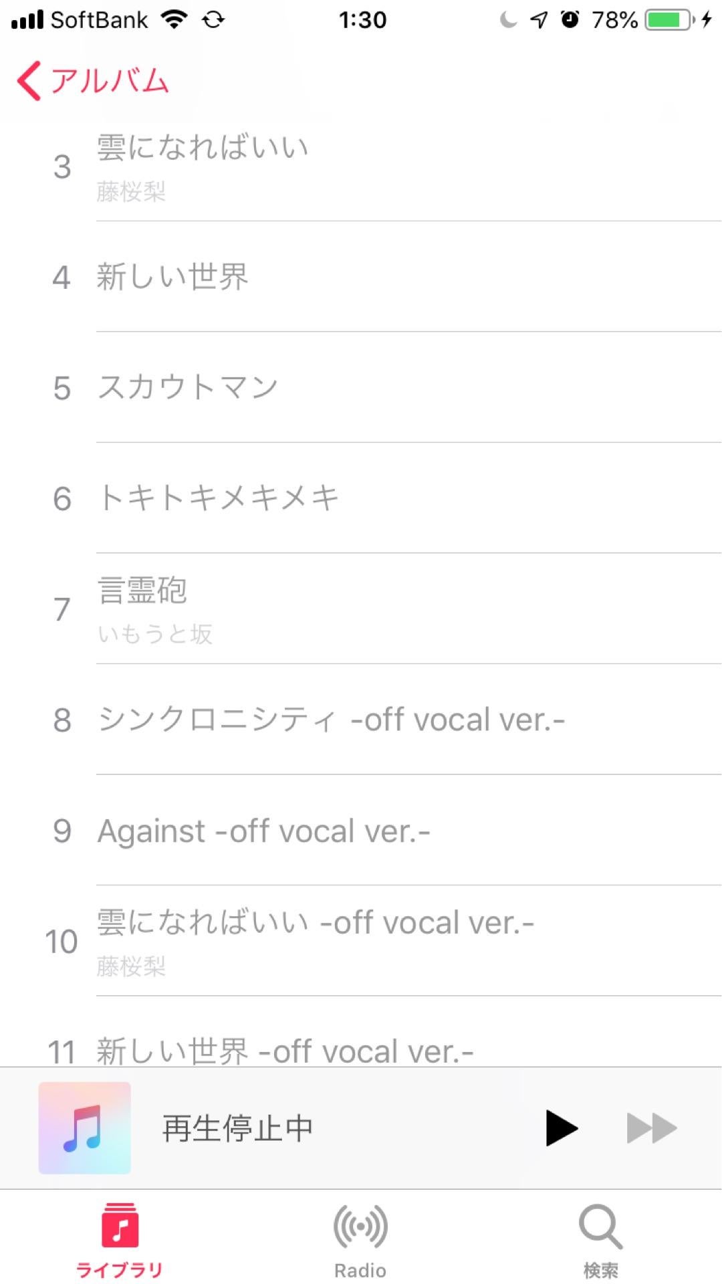Skip forward with the fast-forward icon
Screen dimensions: 722x1284
[x=651, y=1128]
